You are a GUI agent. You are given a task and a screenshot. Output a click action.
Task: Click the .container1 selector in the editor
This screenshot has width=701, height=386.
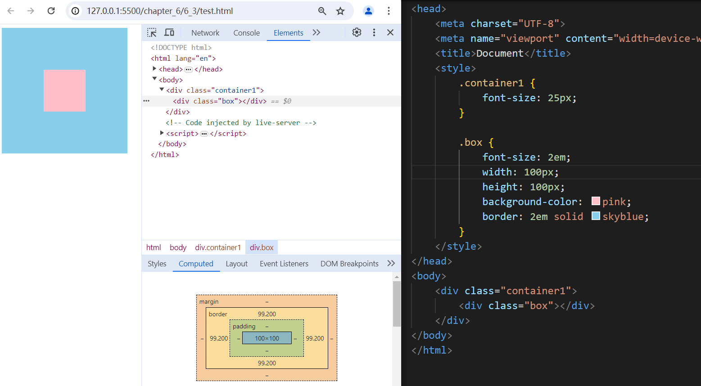(491, 83)
